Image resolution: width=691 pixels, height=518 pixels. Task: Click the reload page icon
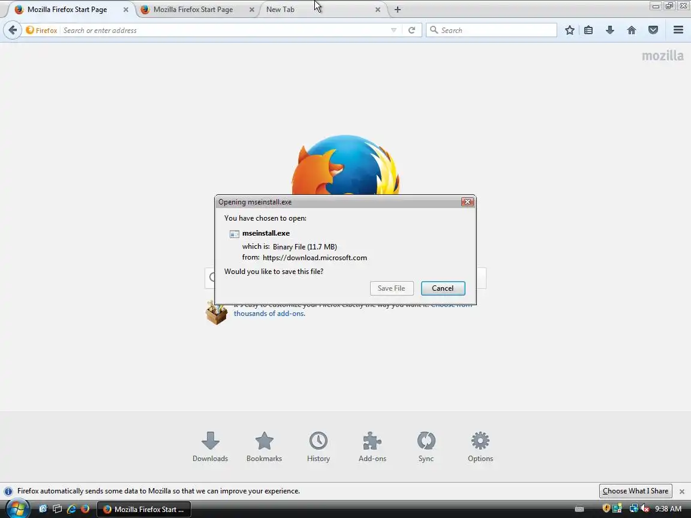(411, 30)
